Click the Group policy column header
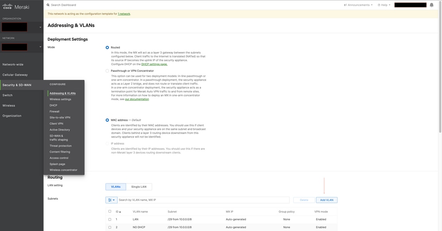Image resolution: width=442 pixels, height=231 pixels. point(286,212)
